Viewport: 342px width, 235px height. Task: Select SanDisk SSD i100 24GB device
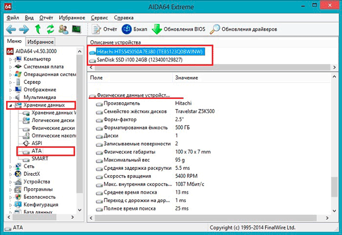[x=139, y=60]
